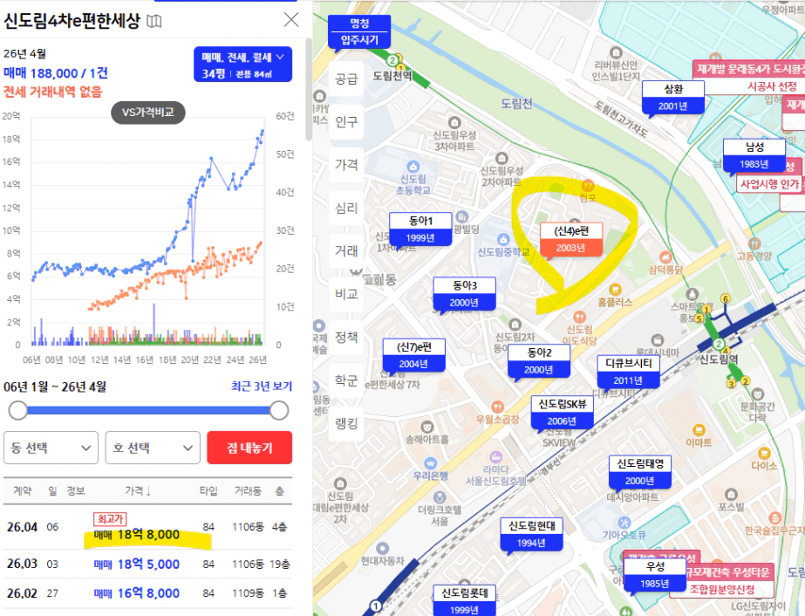
Task: Select the 신도림태영 2000년 map marker
Action: tap(640, 472)
